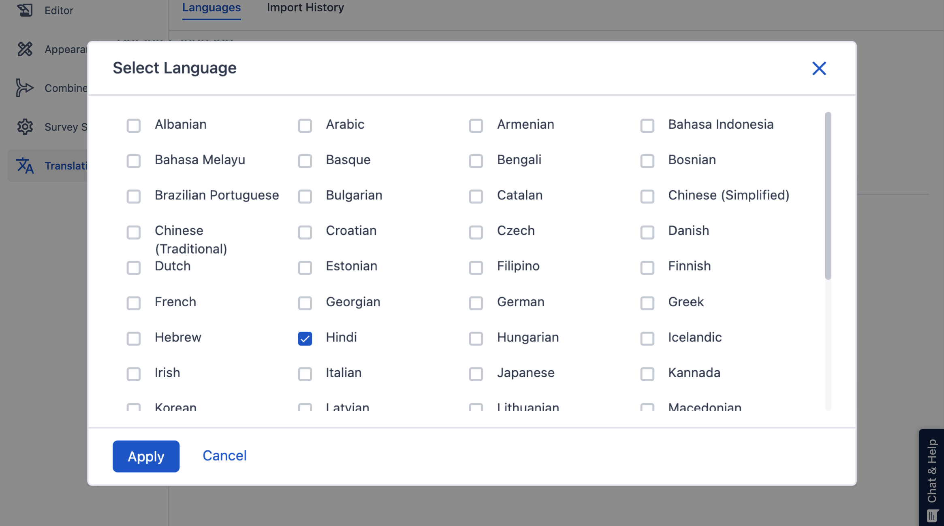Image resolution: width=944 pixels, height=526 pixels.
Task: Check the German checkbox
Action: point(476,303)
